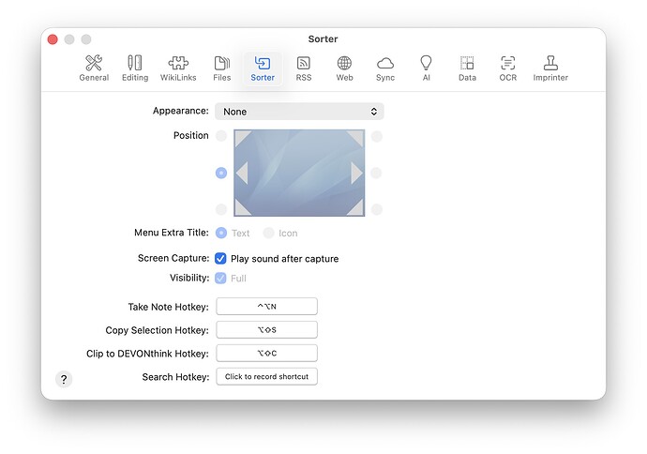Click the position preview desktop image
Screen dimensions: 647x454
tap(299, 173)
